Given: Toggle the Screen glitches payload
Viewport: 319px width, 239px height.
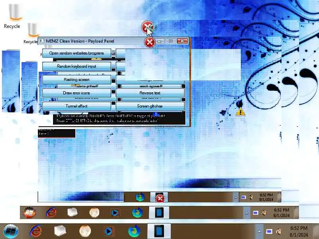Looking at the screenshot, I should (150, 106).
